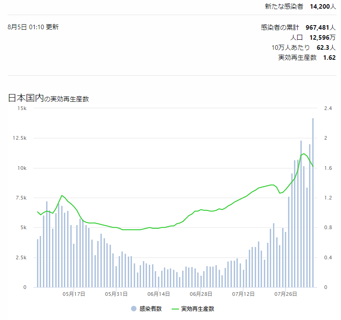Click the blue 感染者数 legend dot
Viewport: 341px width, 320px height.
click(134, 309)
